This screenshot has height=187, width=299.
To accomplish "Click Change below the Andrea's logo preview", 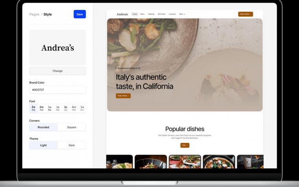I will [x=57, y=71].
